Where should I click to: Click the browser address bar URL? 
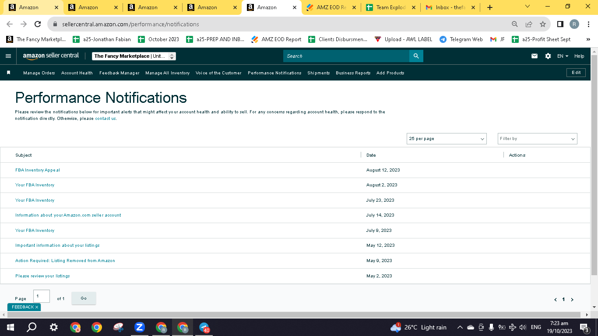coord(130,24)
